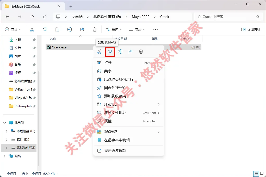266x177 pixels.
Task: Click the toolbar Paste clipboard icon
Action: click(57, 29)
